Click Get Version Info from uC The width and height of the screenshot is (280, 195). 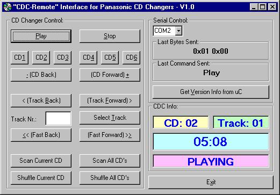[x=211, y=92]
